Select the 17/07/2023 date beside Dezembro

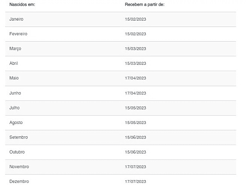tap(135, 182)
